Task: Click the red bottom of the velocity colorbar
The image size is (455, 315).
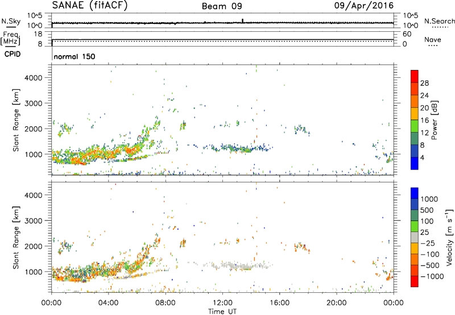Action: click(415, 281)
